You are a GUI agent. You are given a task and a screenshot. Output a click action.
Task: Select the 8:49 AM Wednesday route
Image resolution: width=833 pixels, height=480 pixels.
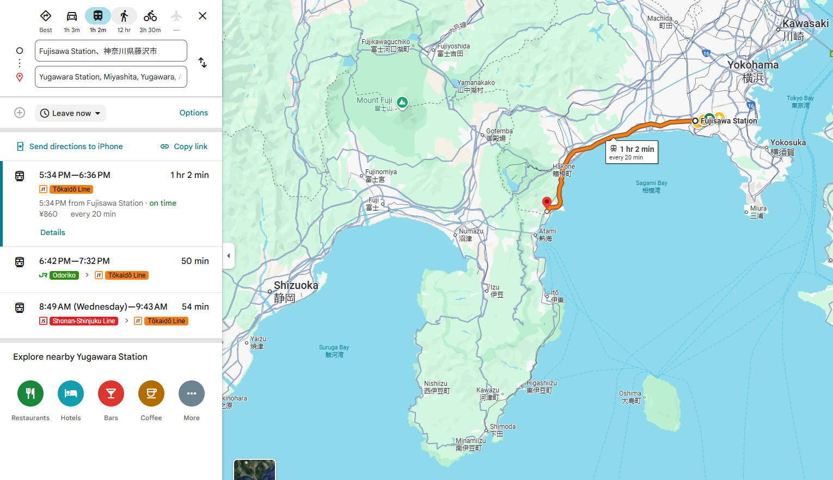click(x=111, y=315)
